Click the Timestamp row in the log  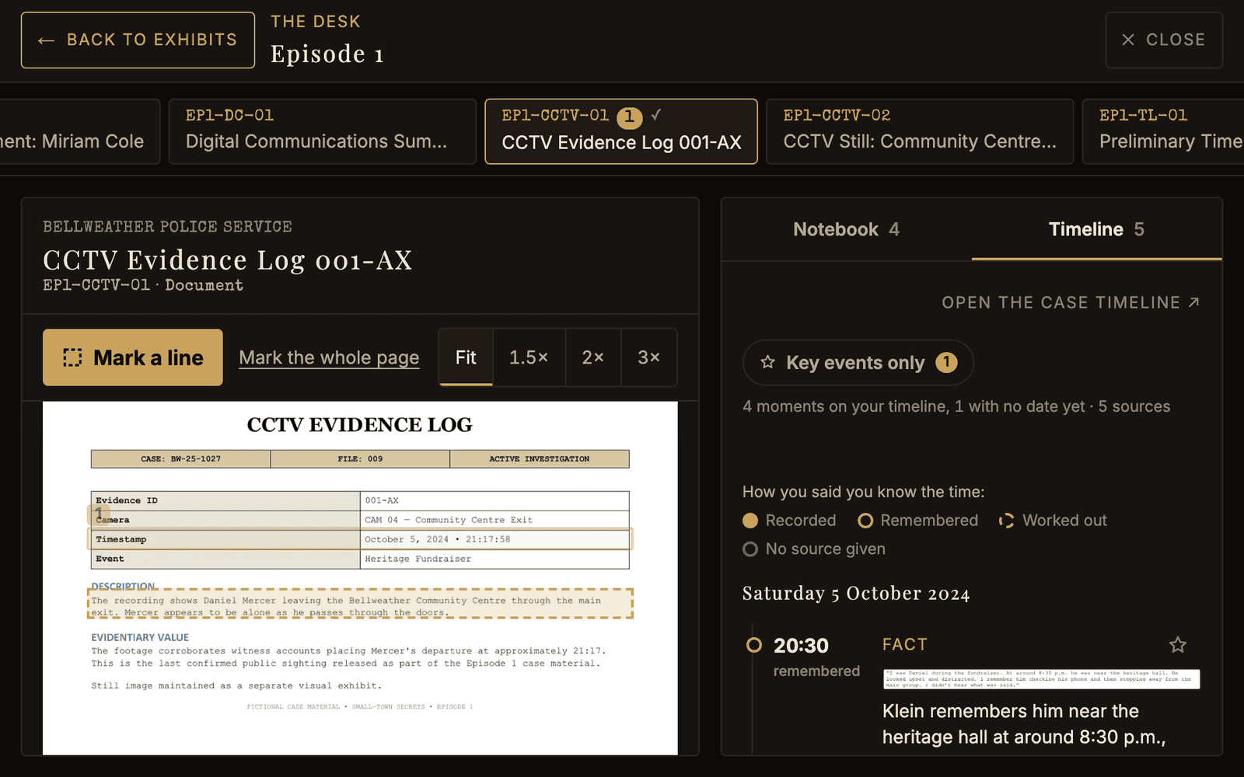point(360,539)
